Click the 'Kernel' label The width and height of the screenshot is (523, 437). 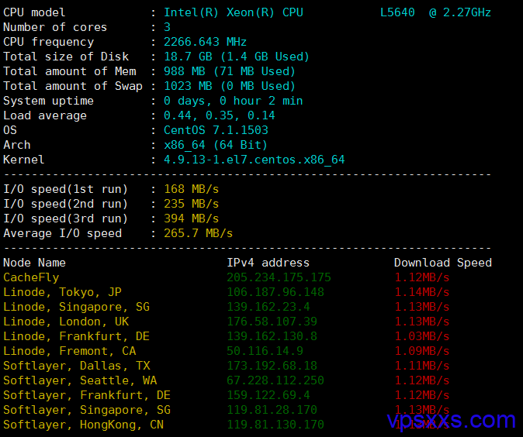click(x=24, y=160)
